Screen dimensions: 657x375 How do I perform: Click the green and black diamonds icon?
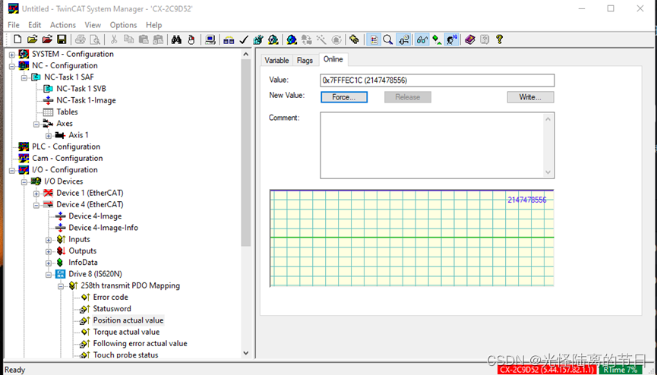(437, 39)
